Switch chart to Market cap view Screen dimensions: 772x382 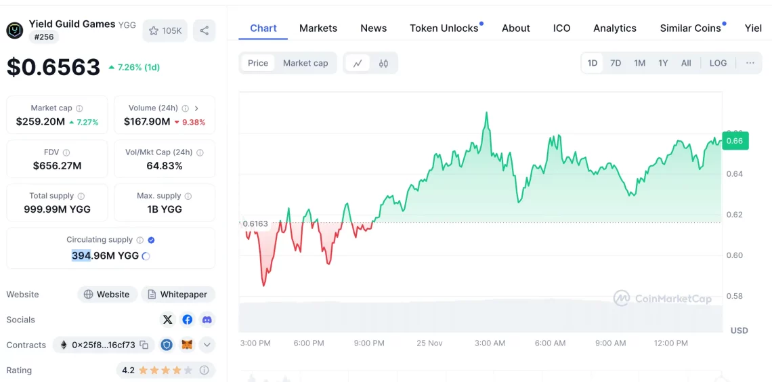click(305, 63)
